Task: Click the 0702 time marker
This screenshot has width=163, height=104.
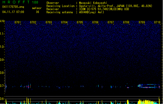Action: [33, 22]
